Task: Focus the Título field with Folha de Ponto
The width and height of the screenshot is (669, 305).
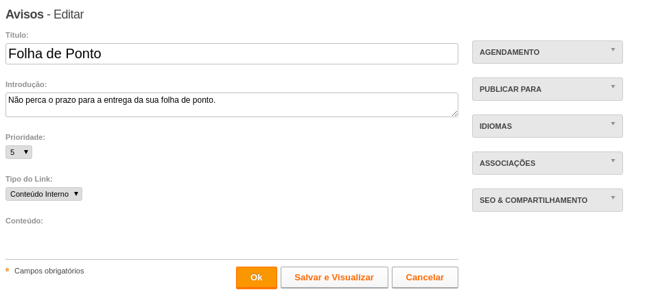Action: 232,53
